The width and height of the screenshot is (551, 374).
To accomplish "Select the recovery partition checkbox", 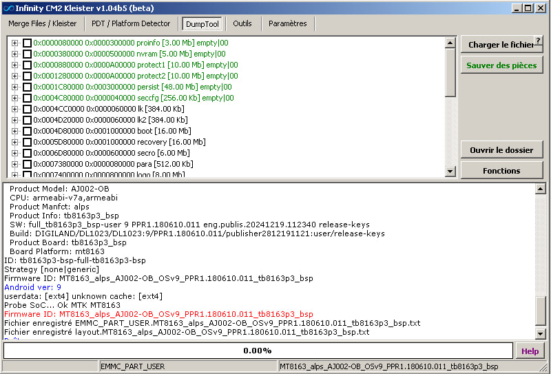I will pos(27,142).
